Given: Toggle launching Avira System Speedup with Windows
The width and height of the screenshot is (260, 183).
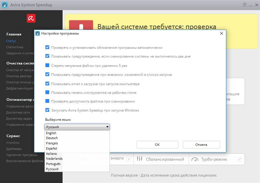Looking at the screenshot, I should click(47, 110).
